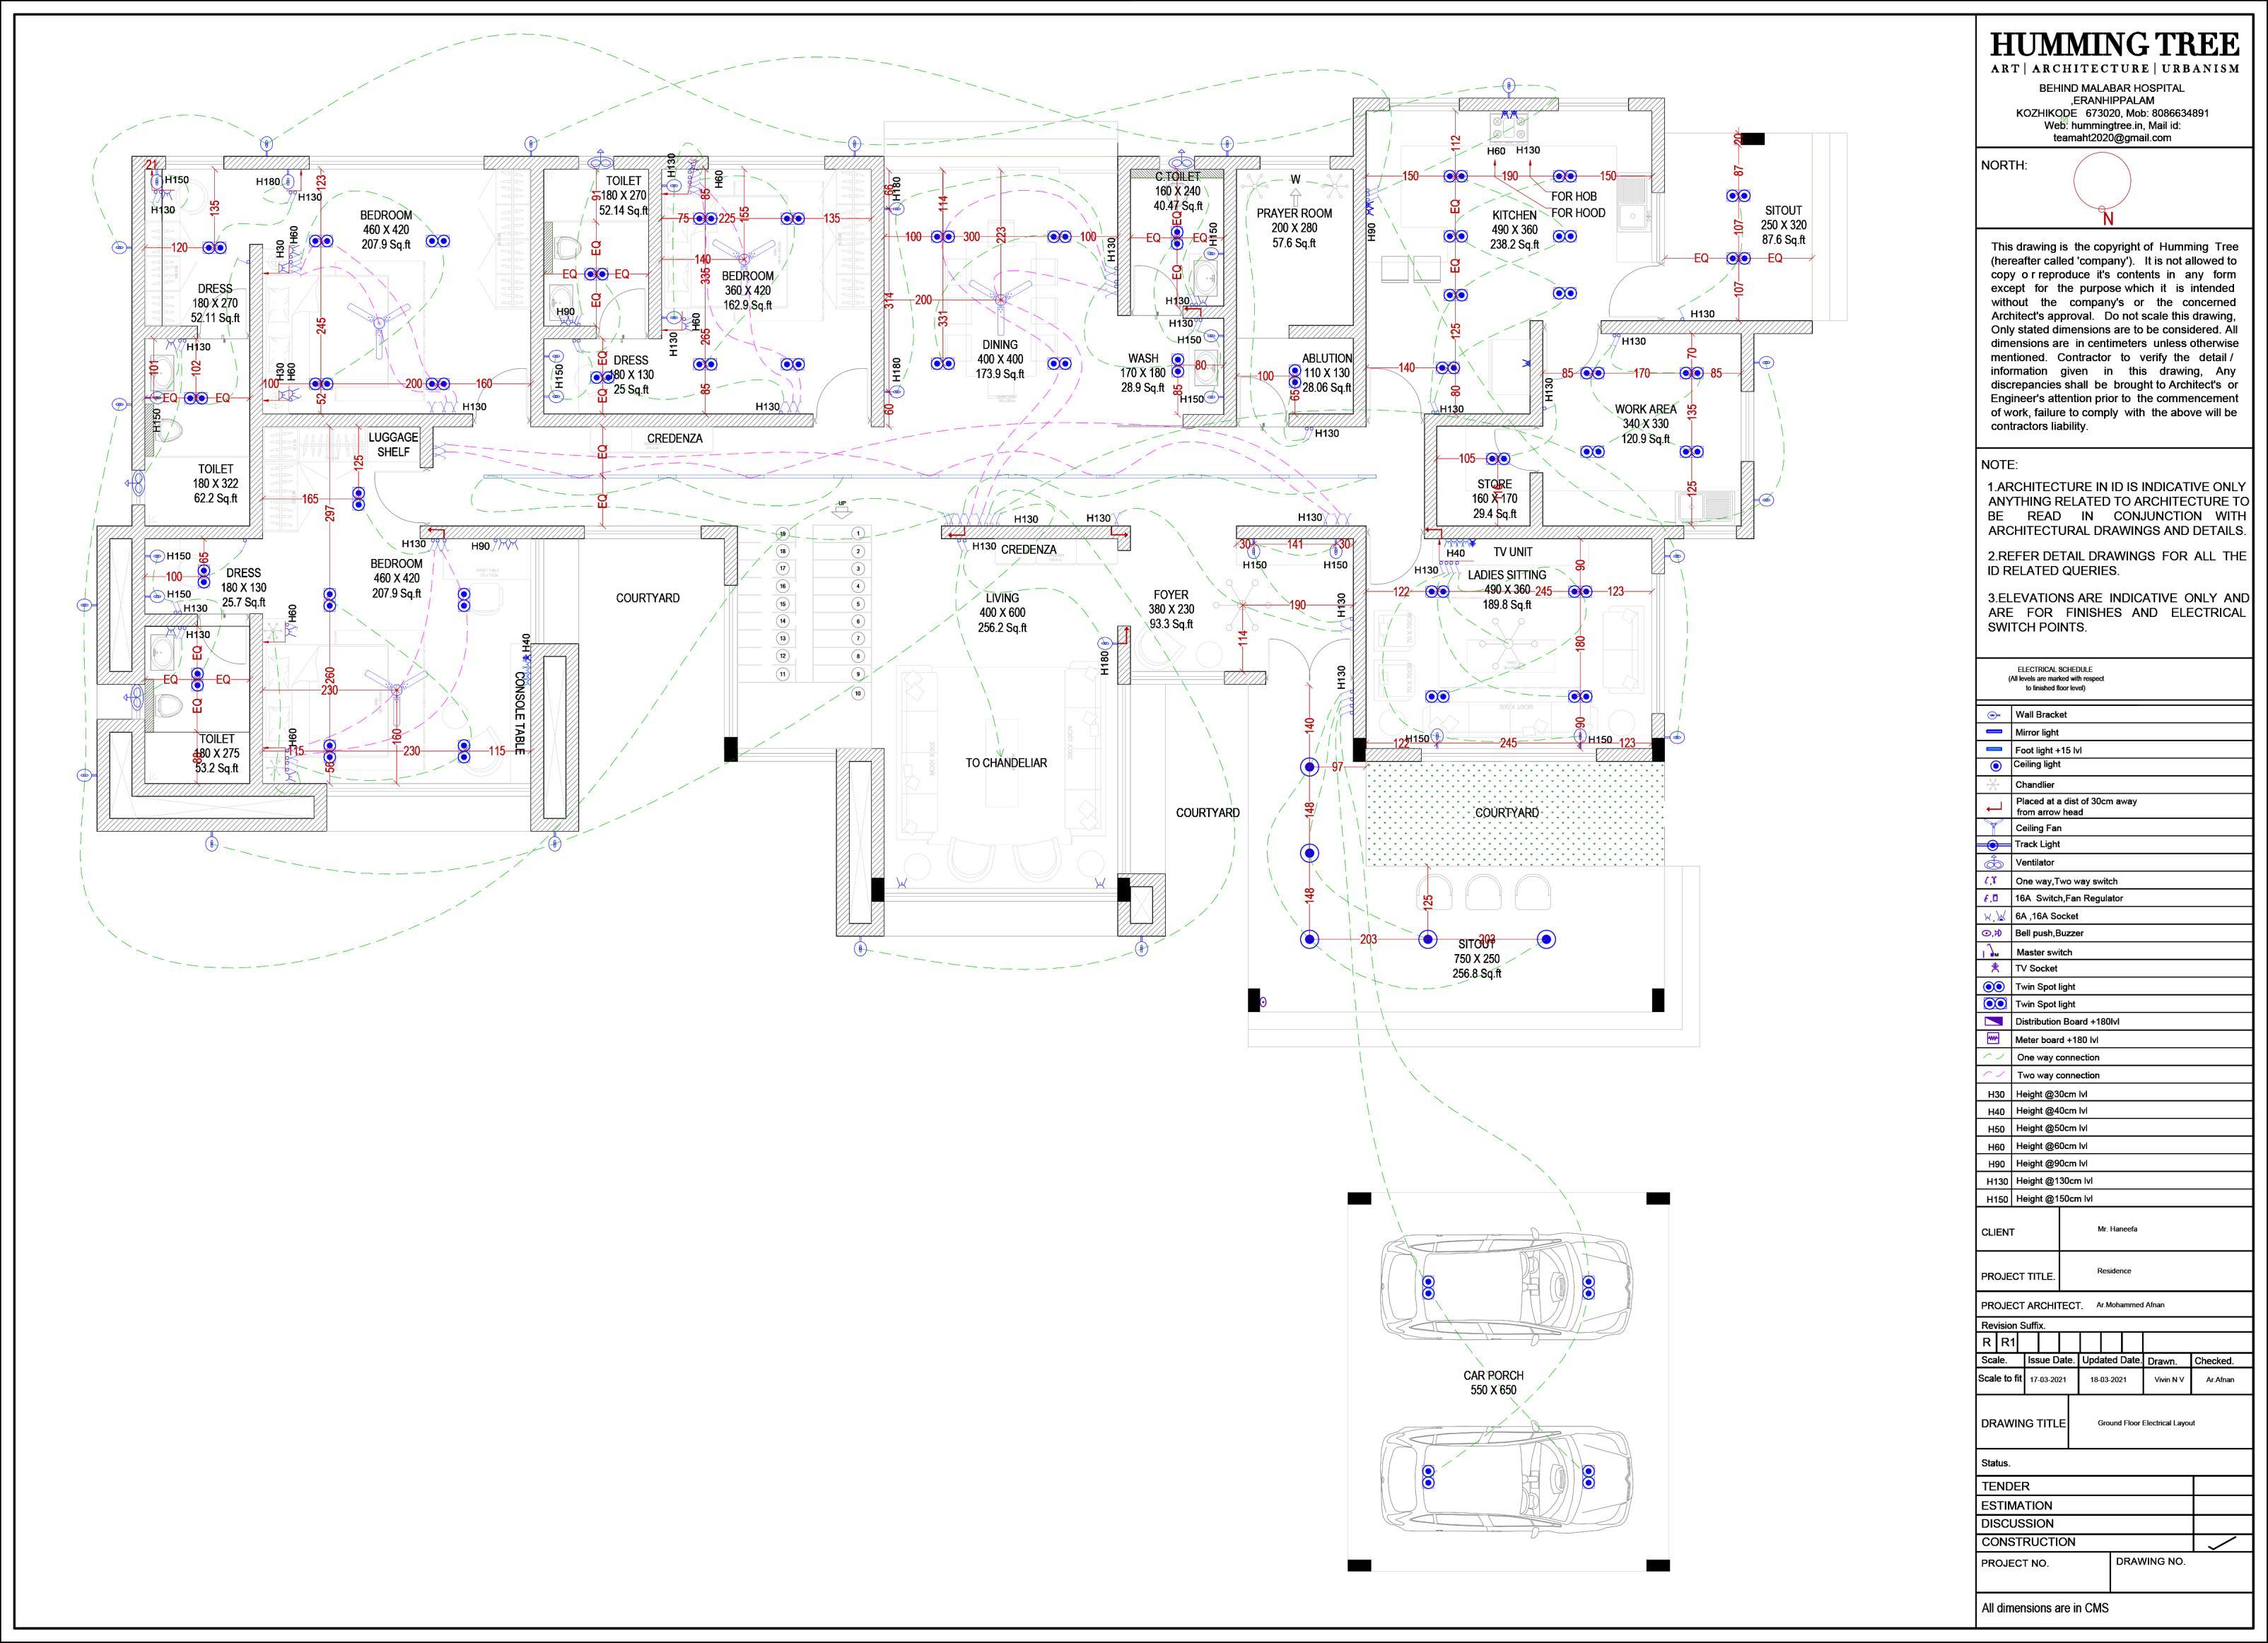This screenshot has height=1643, width=2268.
Task: Click the checkmark in the CONSTRUCTION status row
Action: 2222,1542
